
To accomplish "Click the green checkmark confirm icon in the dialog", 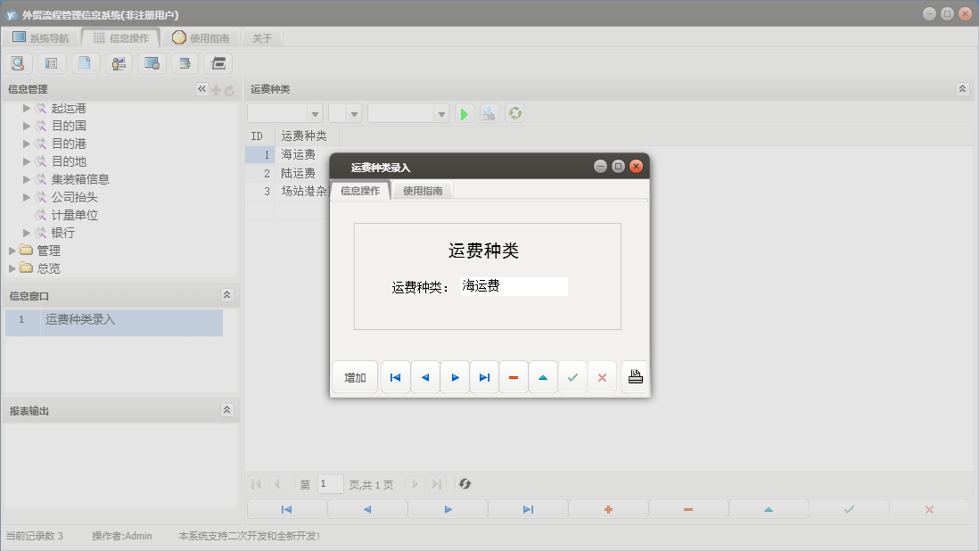I will [572, 376].
